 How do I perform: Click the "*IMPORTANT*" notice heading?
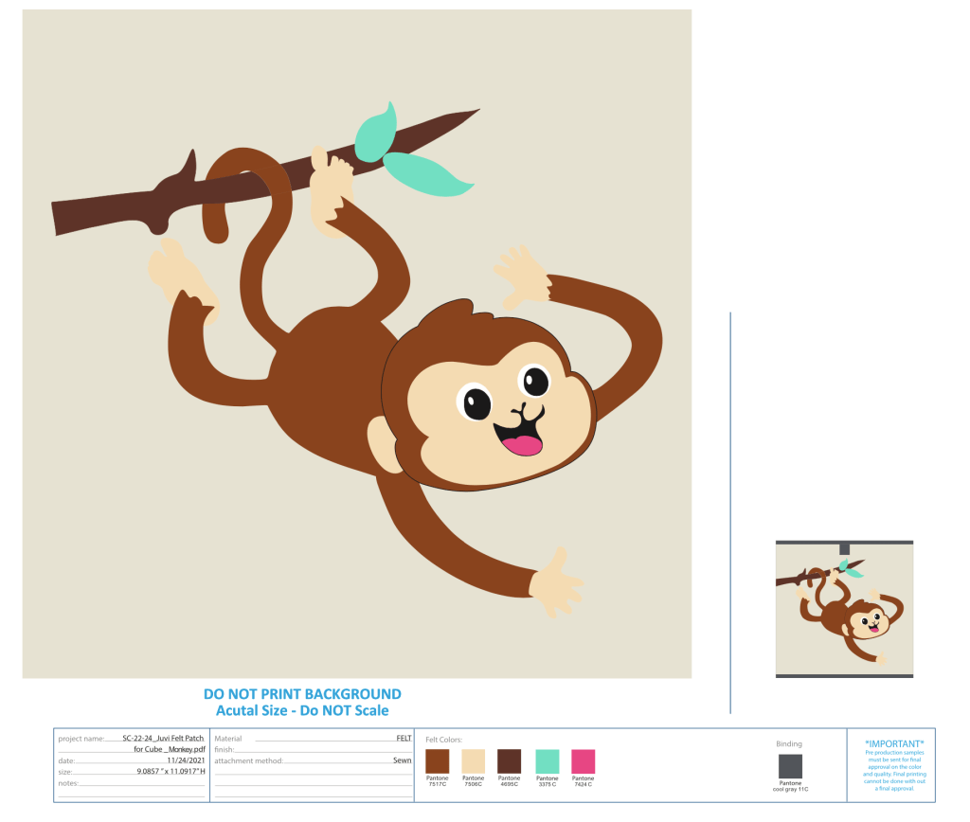coord(894,744)
